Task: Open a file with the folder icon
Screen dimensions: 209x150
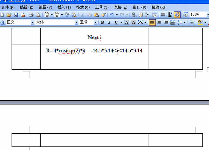Action: (9, 15)
